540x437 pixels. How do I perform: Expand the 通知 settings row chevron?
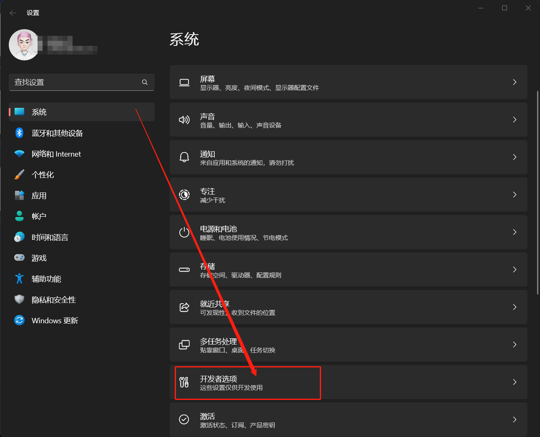[514, 157]
